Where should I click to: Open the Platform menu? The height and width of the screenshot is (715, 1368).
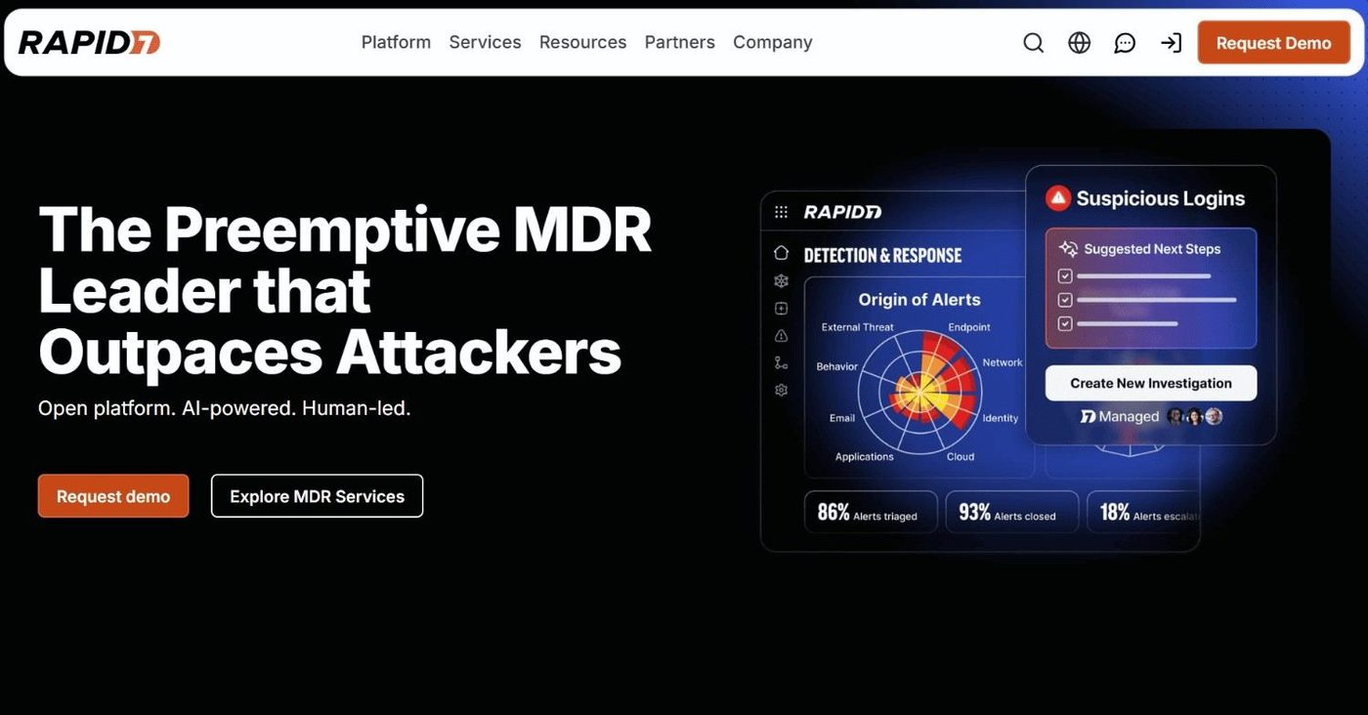click(396, 42)
